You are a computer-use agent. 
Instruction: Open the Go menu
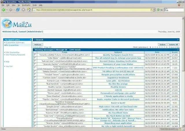point(19,5)
